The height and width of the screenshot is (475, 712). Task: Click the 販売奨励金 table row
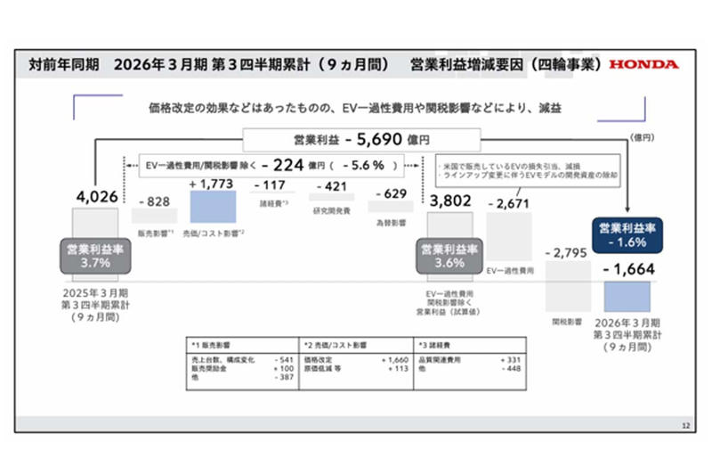click(242, 368)
